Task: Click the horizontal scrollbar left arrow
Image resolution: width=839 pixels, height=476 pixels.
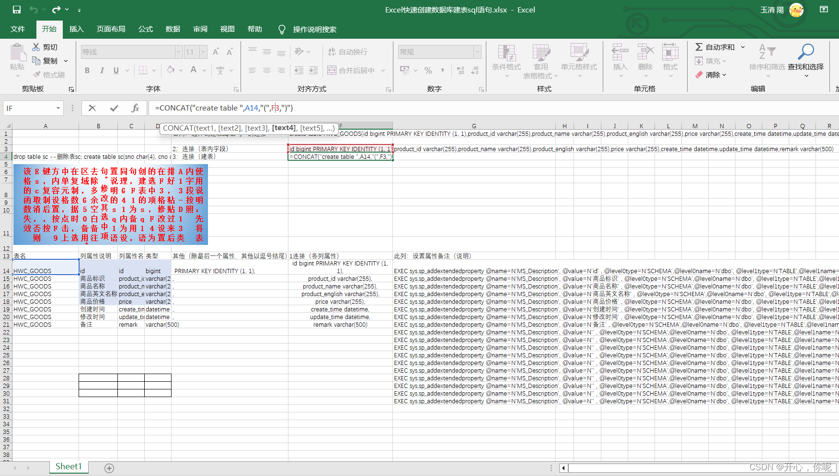Action: pyautogui.click(x=563, y=468)
